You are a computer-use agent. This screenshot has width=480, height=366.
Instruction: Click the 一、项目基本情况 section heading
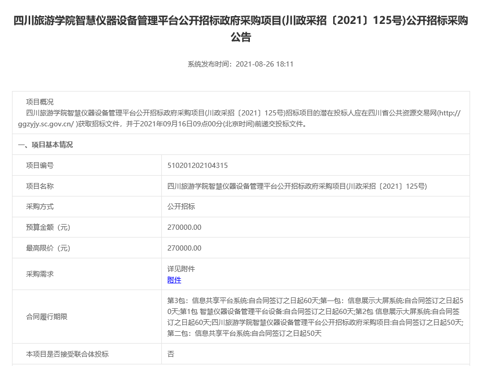coord(45,145)
